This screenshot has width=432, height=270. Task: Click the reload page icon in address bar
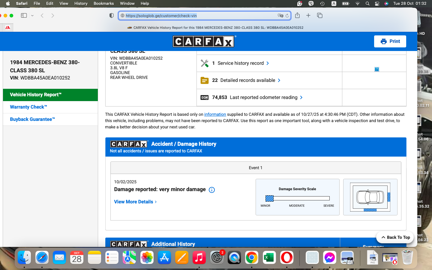click(287, 16)
